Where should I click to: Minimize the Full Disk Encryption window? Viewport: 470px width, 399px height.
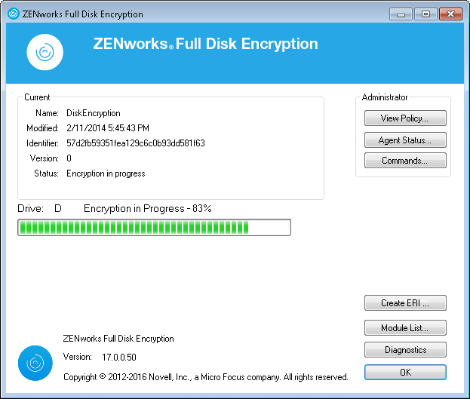[x=403, y=14]
